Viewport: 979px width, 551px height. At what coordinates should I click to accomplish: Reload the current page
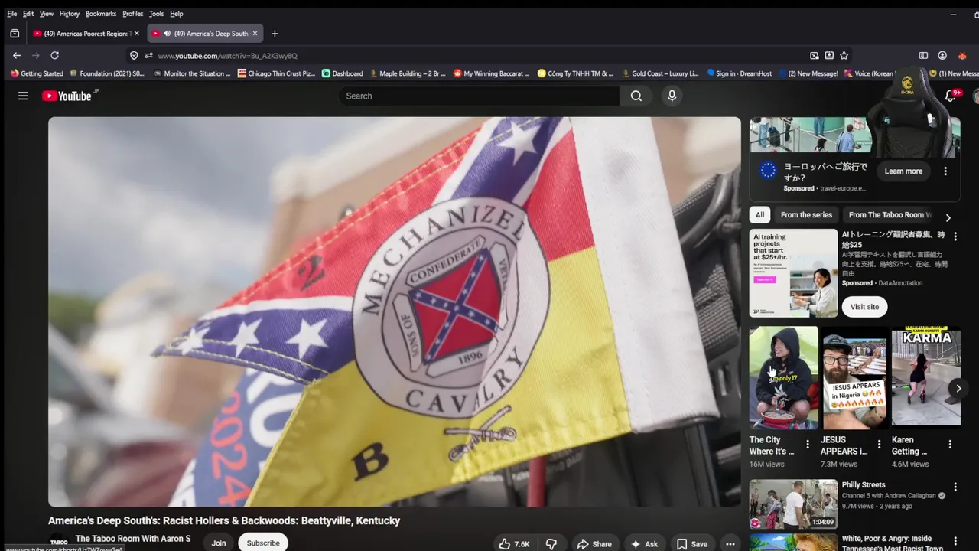point(54,55)
